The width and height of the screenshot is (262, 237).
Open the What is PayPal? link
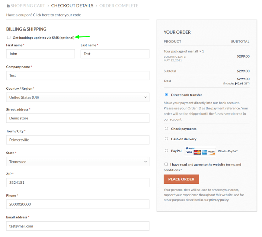pos(228,151)
